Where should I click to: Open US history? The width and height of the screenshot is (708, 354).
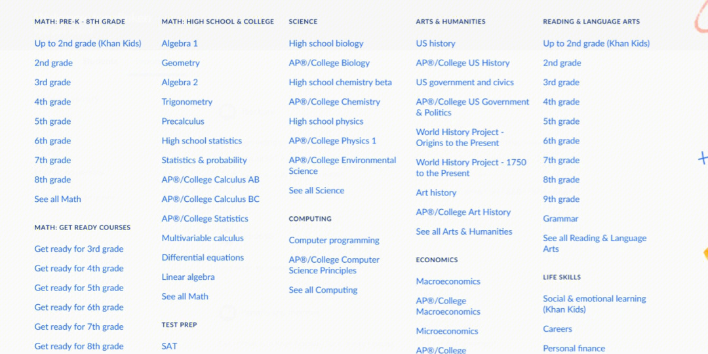pyautogui.click(x=436, y=43)
